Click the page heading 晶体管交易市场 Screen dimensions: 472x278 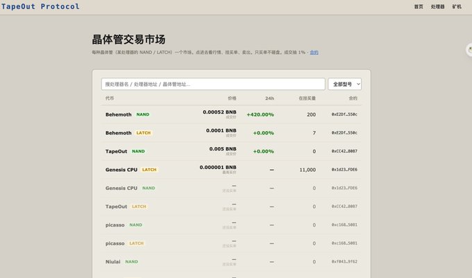pos(128,40)
